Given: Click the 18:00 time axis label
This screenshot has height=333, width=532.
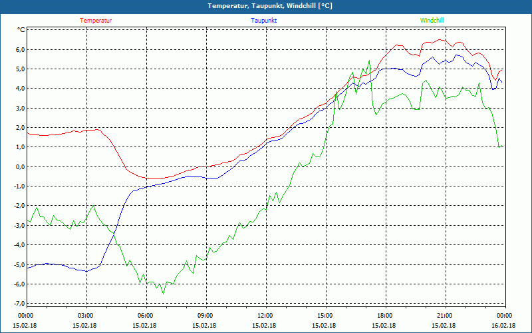Looking at the screenshot, I should click(x=384, y=316).
